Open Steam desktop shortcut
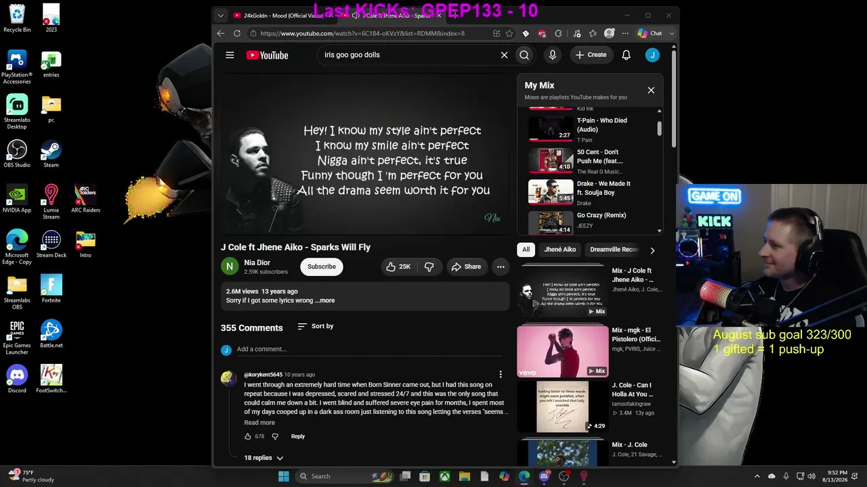This screenshot has width=867, height=487. pyautogui.click(x=51, y=154)
